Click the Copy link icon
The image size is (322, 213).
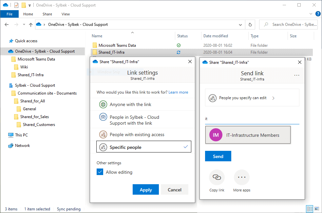coord(217,177)
